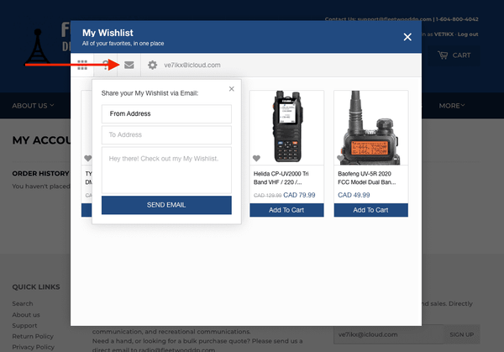The image size is (504, 352).
Task: Toggle heart on Baofeng UV-5R item
Action: click(x=340, y=158)
